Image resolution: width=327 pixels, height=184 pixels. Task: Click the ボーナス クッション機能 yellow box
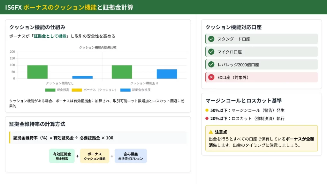point(95,156)
